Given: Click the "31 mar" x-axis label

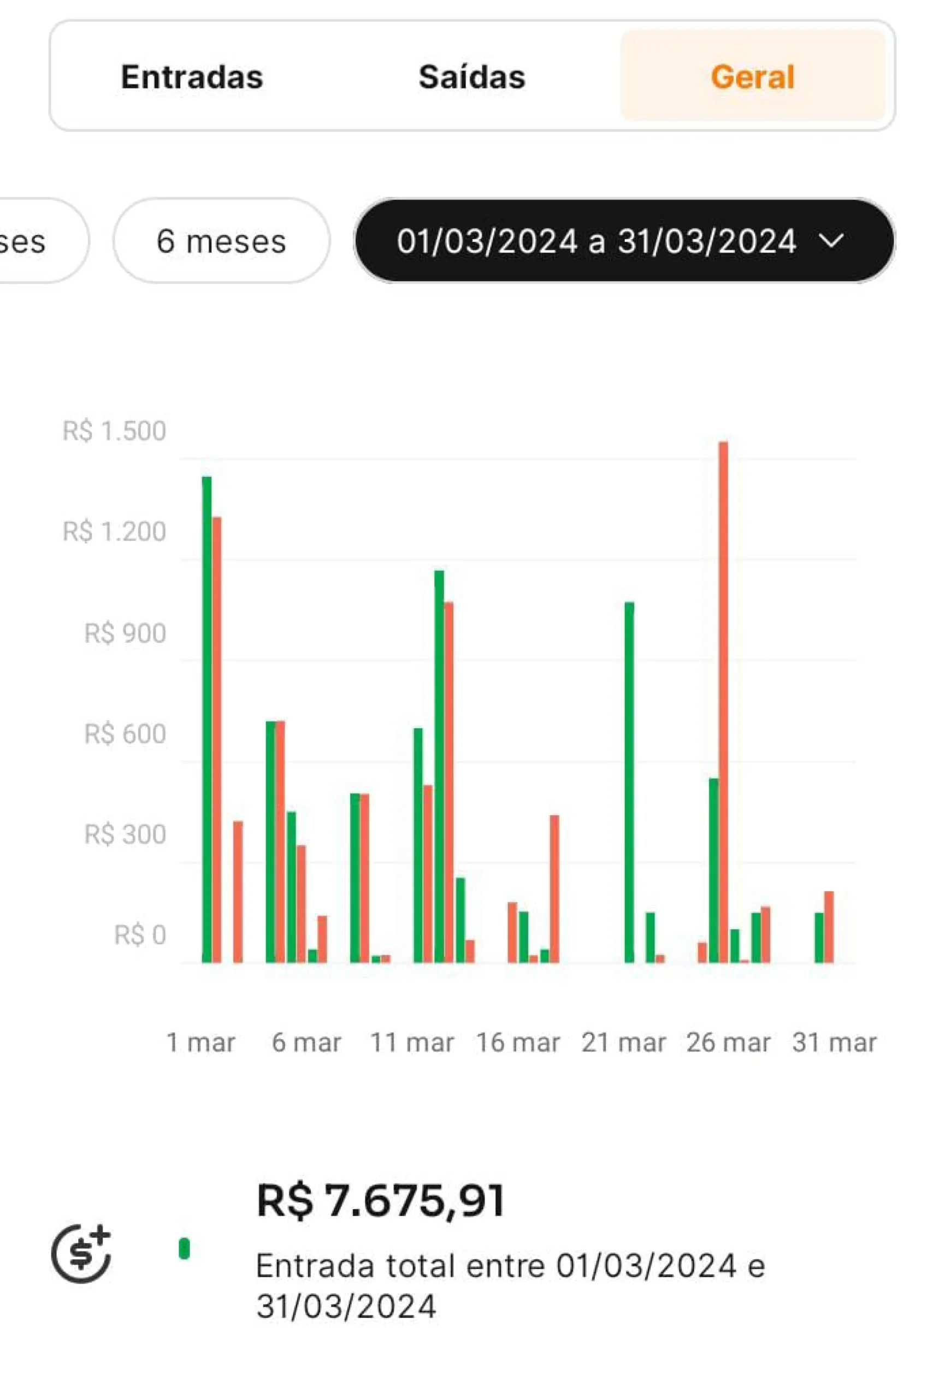Looking at the screenshot, I should tap(834, 1042).
